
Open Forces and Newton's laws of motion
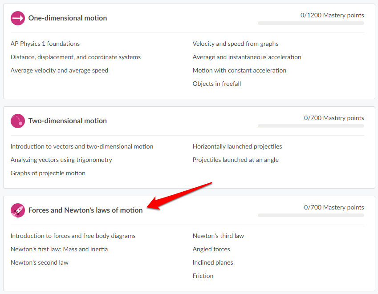click(x=85, y=210)
